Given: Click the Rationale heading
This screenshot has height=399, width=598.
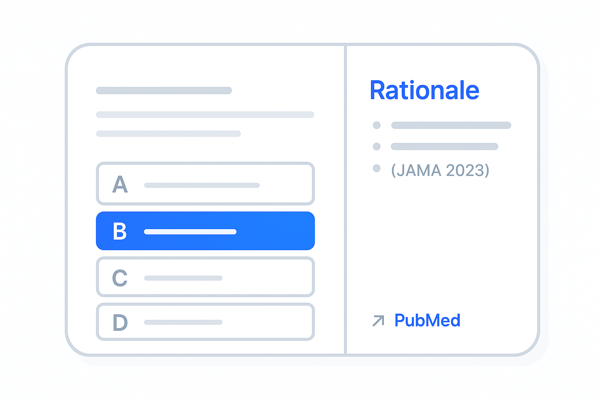Looking at the screenshot, I should point(424,90).
